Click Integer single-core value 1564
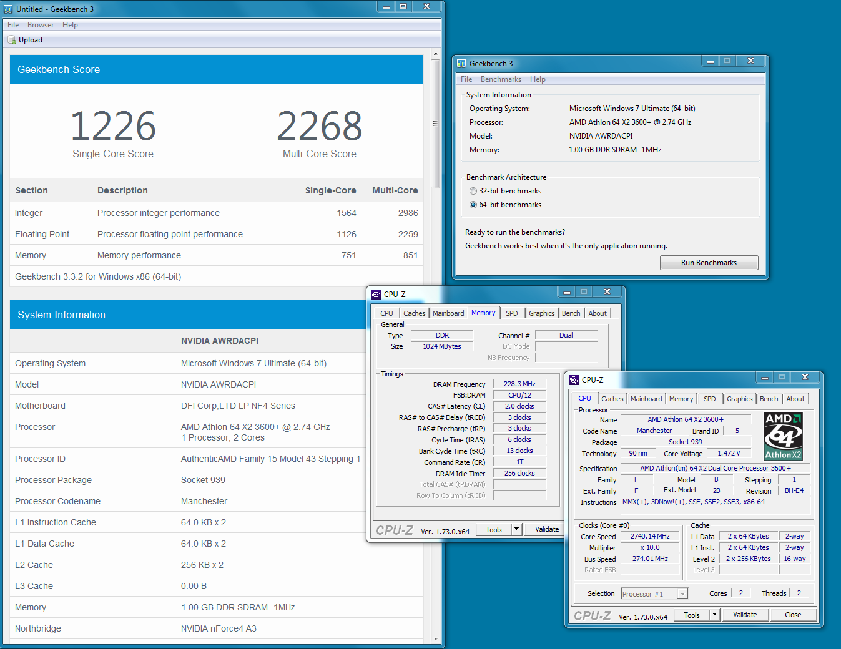This screenshot has width=841, height=649. pos(347,213)
